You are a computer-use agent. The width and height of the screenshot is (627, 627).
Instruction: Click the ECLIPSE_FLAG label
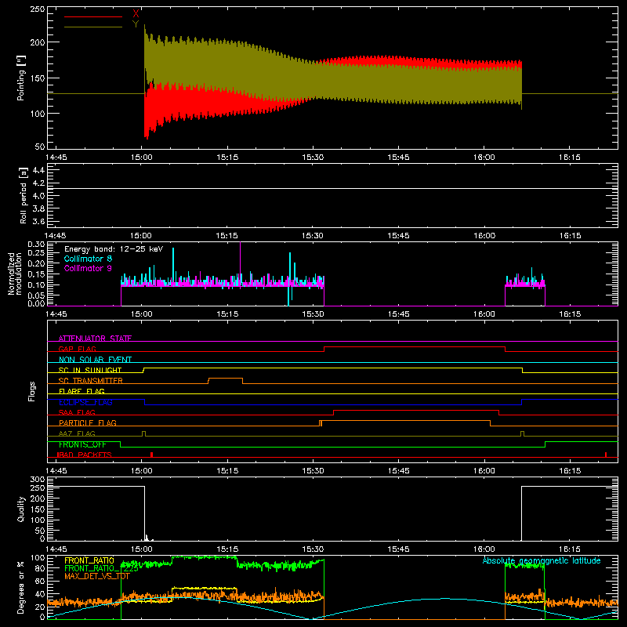point(85,402)
